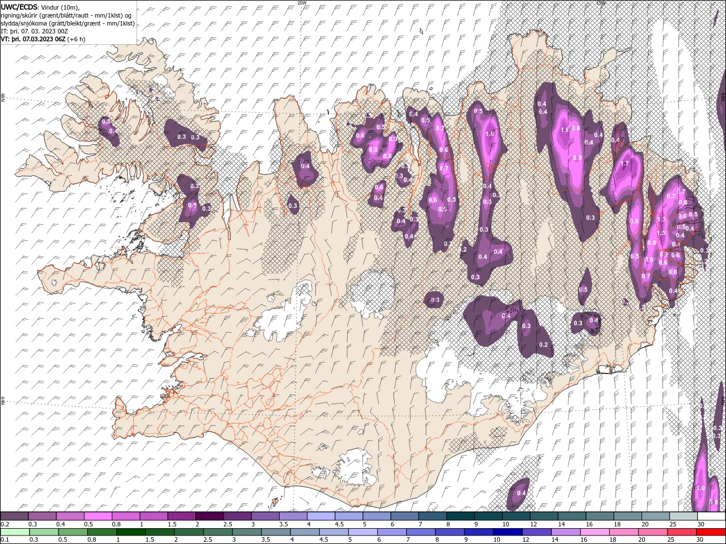The width and height of the screenshot is (726, 544).
Task: Choose the bottom-row blue swatch between 7 and 8
Action: point(421,532)
